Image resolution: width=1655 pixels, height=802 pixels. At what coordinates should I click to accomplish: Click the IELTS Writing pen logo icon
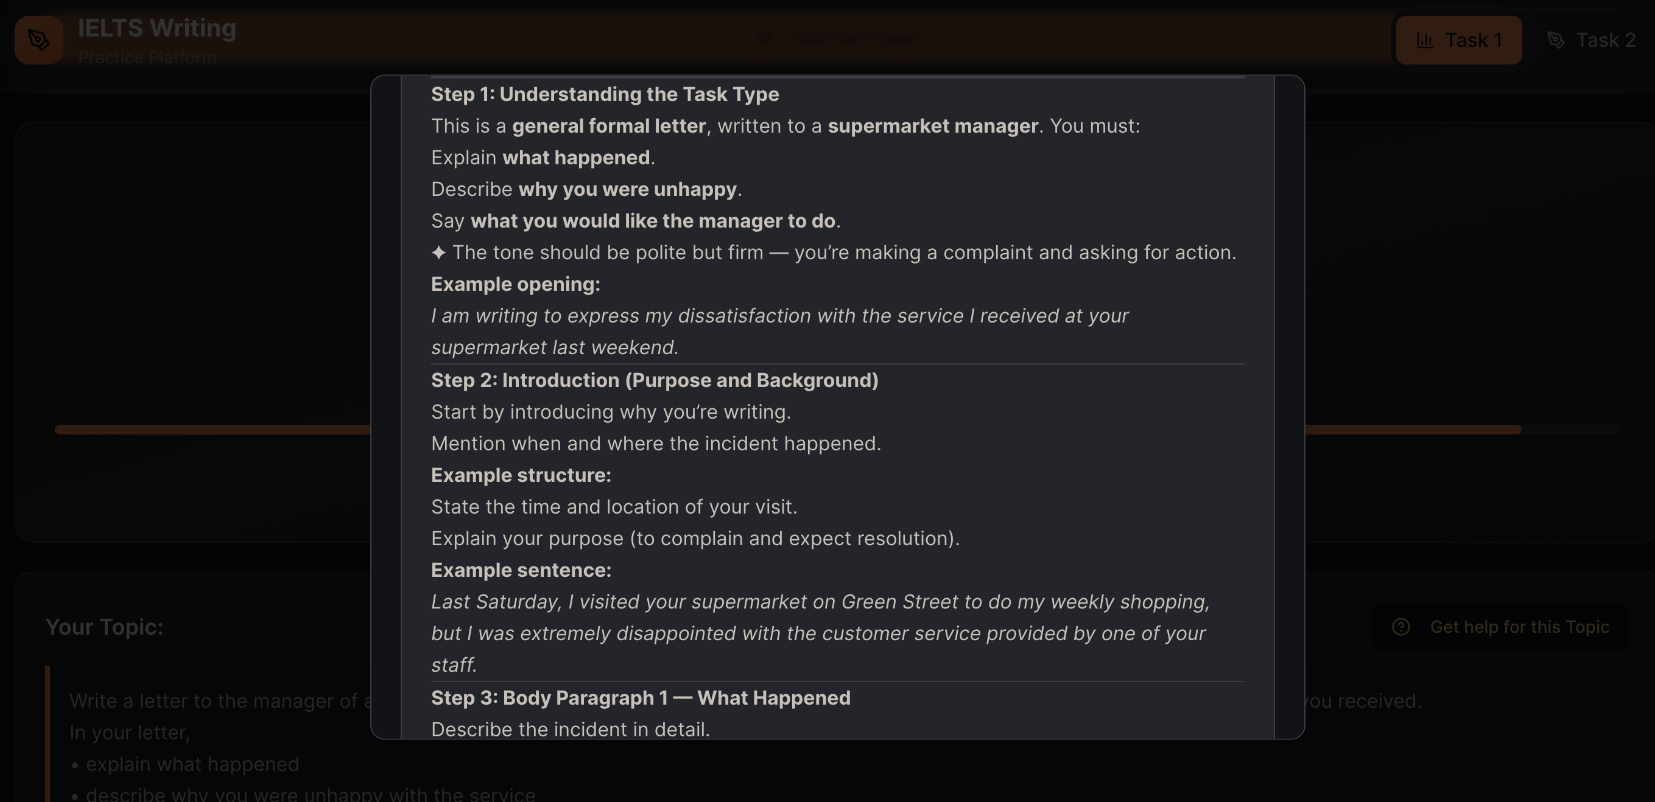pyautogui.click(x=38, y=40)
